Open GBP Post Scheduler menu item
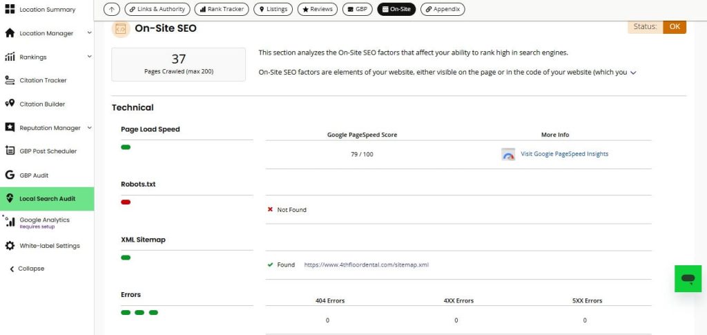This screenshot has width=707, height=335. coord(47,151)
